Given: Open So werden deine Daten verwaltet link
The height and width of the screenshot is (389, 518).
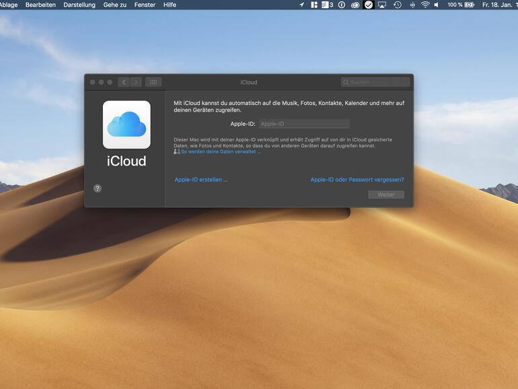Looking at the screenshot, I should 221,151.
